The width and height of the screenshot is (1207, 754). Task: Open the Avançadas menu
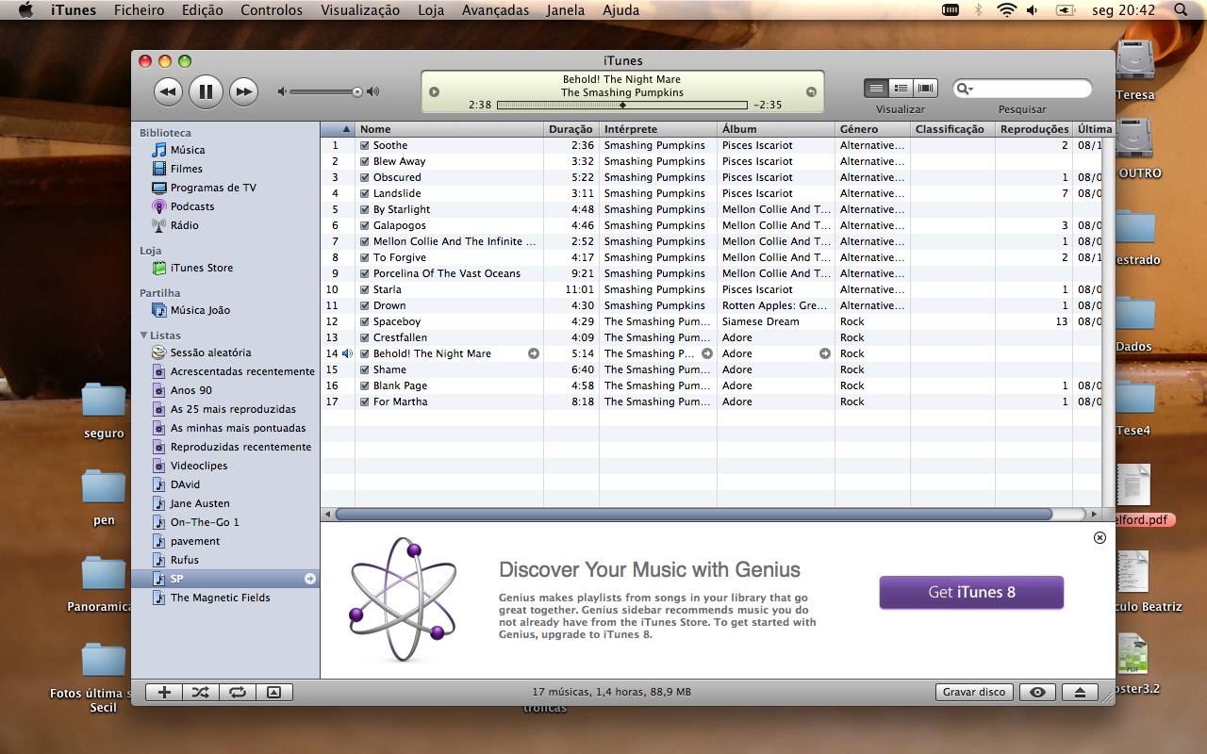496,10
